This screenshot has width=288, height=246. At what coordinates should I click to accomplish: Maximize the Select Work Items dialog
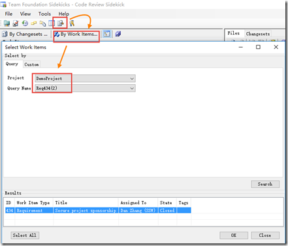tap(258, 47)
